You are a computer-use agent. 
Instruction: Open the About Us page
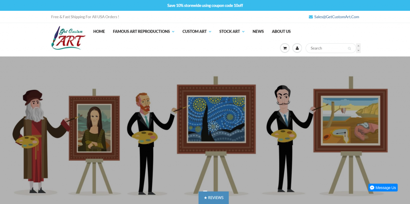pos(281,31)
